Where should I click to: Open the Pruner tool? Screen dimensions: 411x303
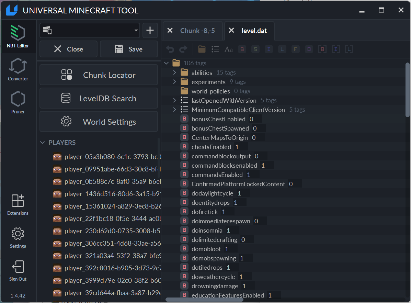click(18, 102)
